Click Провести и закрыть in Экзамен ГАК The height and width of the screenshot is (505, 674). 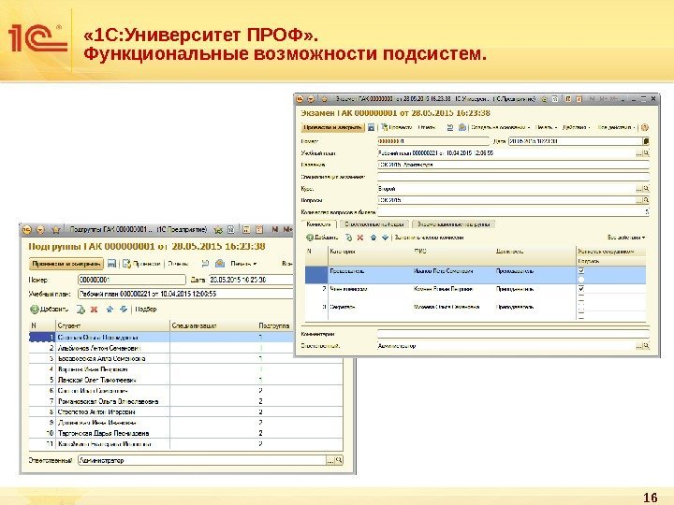tap(332, 127)
